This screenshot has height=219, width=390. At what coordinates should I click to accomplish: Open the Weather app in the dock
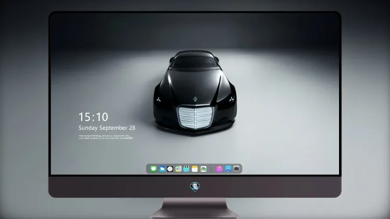[162, 169]
